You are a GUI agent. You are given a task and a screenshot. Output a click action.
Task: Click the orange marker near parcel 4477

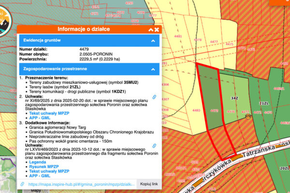click(x=248, y=116)
